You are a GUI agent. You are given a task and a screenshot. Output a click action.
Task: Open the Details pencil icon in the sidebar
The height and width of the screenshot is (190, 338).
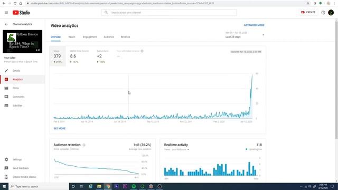tap(6, 71)
